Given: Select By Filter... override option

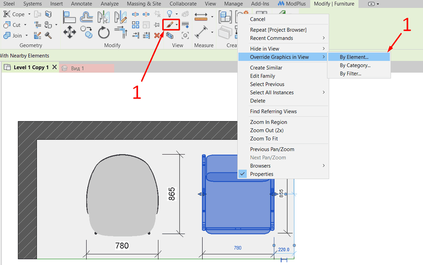Looking at the screenshot, I should [359, 74].
